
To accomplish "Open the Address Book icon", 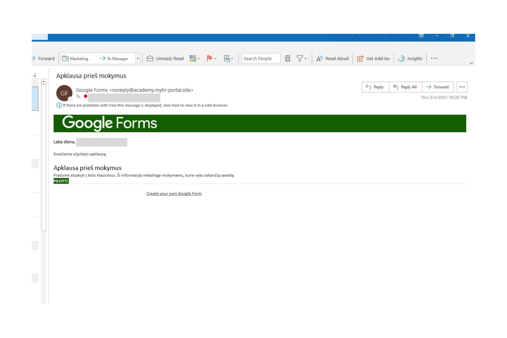I will click(x=288, y=59).
